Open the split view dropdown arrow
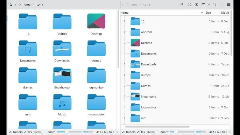The width and height of the screenshot is (240, 135). (209, 5)
